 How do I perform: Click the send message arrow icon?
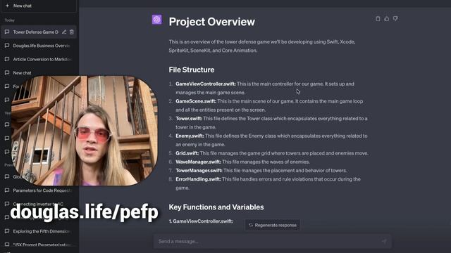click(x=384, y=242)
